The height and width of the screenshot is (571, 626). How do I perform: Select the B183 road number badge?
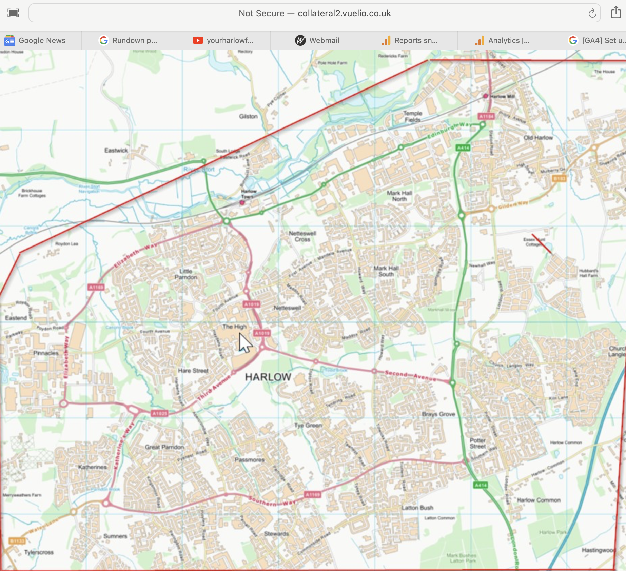pyautogui.click(x=560, y=178)
